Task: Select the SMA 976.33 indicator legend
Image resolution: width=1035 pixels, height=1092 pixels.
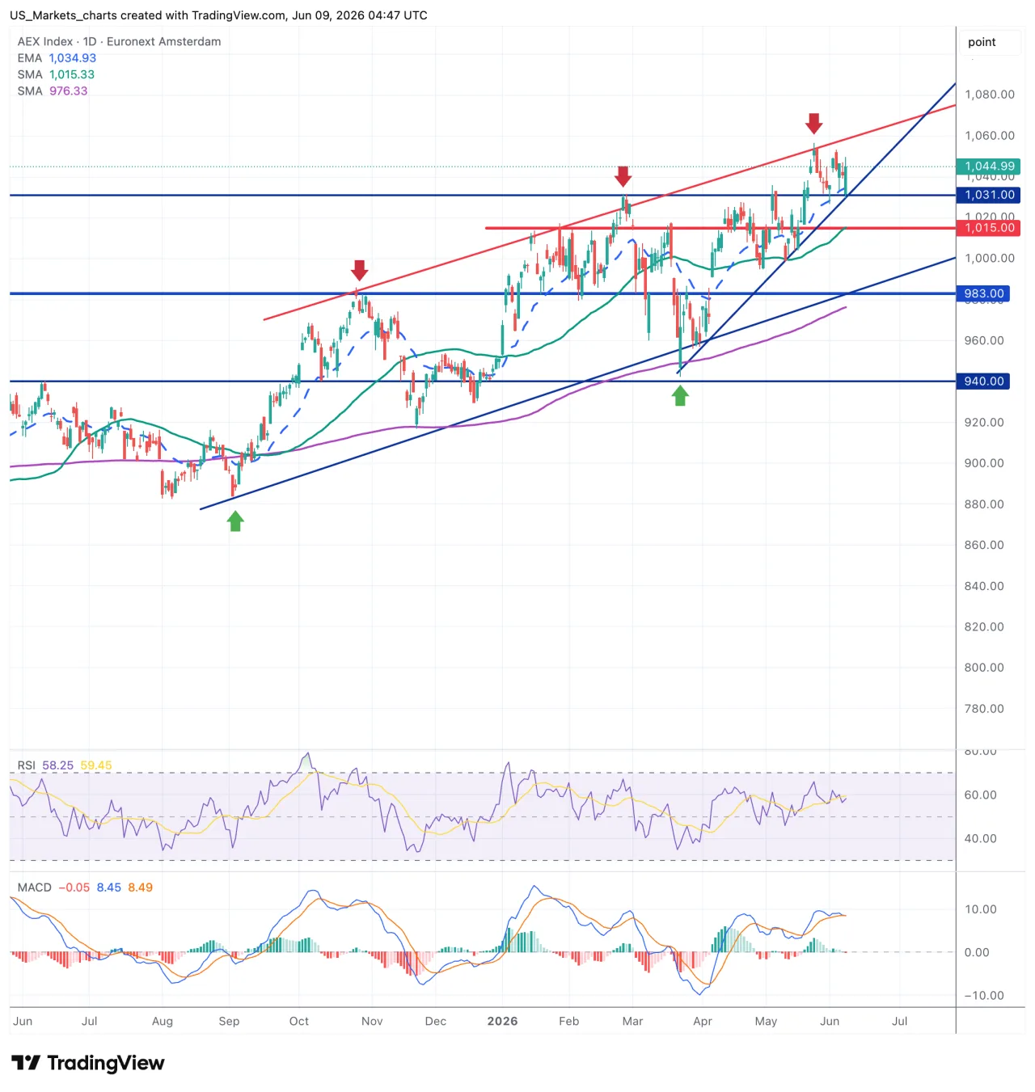Action: pos(53,91)
